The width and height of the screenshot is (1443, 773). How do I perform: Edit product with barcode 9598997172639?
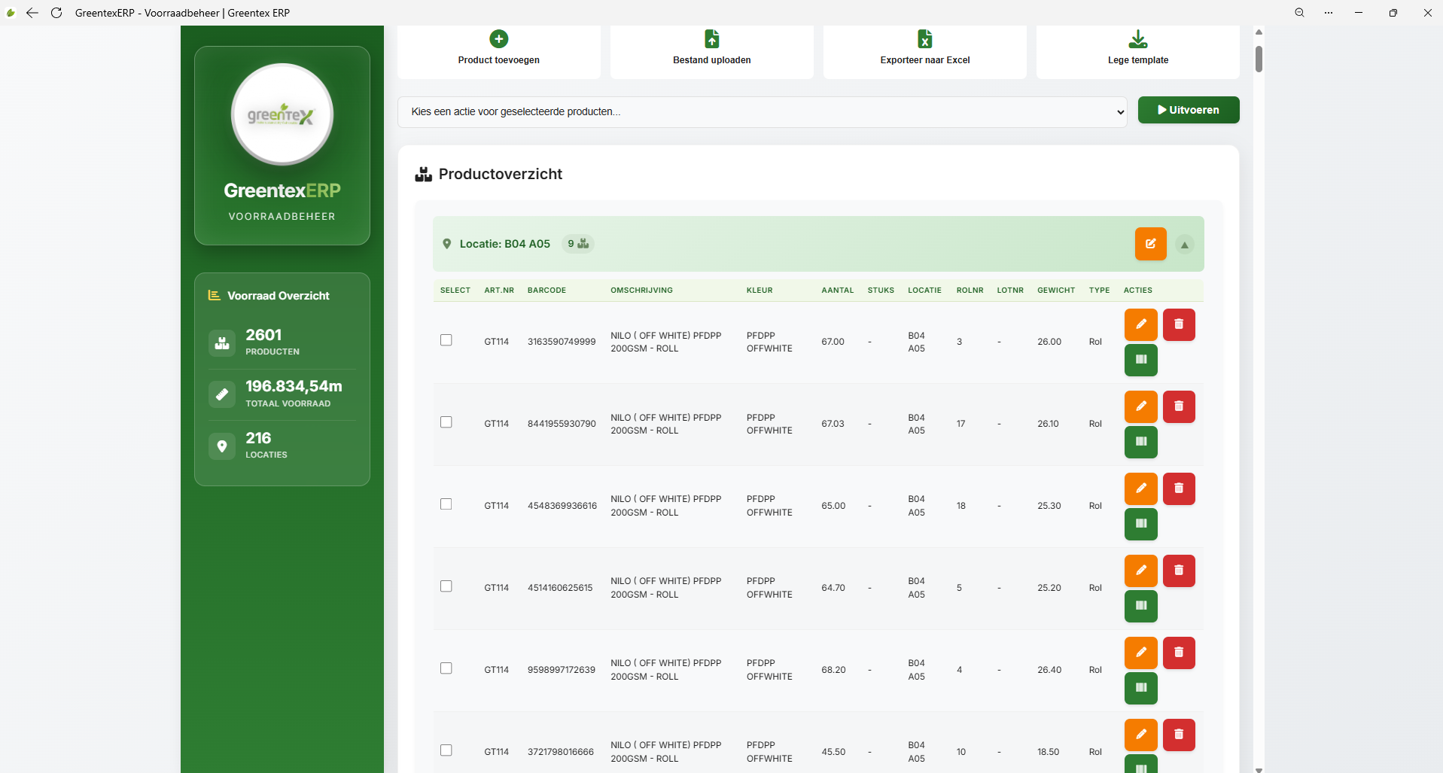tap(1140, 653)
